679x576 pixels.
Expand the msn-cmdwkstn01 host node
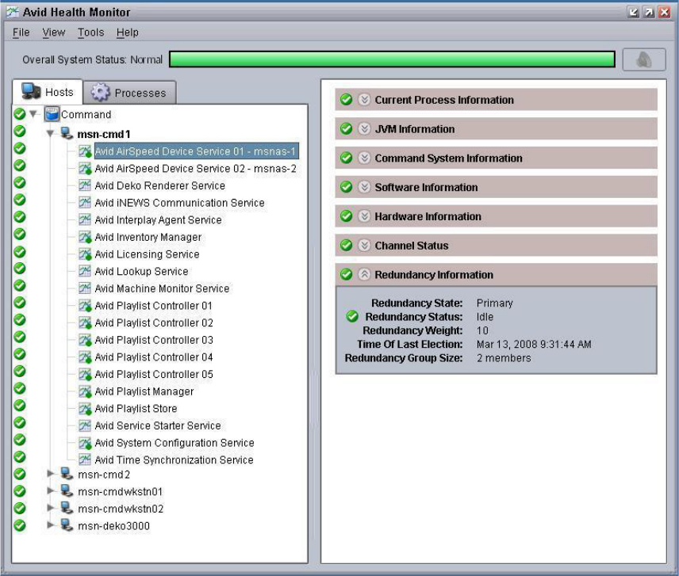point(50,490)
